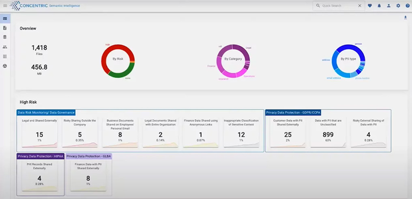Open notifications bell
Image resolution: width=412 pixels, height=199 pixels.
click(379, 6)
